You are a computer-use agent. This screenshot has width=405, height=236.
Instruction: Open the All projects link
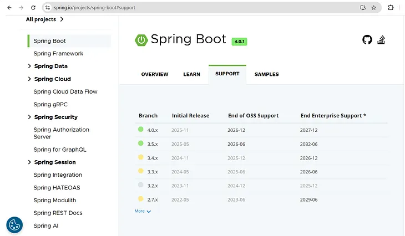pos(44,19)
